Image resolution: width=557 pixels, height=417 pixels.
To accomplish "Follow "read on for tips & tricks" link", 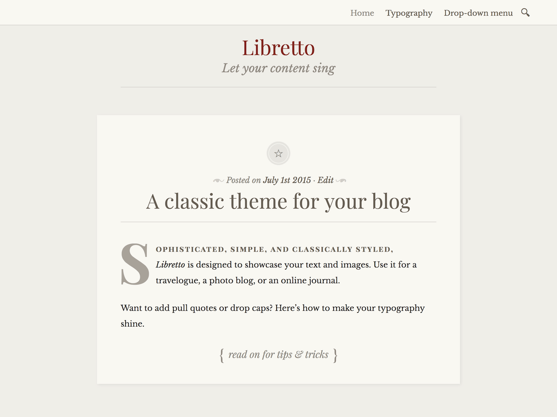I will (x=278, y=355).
